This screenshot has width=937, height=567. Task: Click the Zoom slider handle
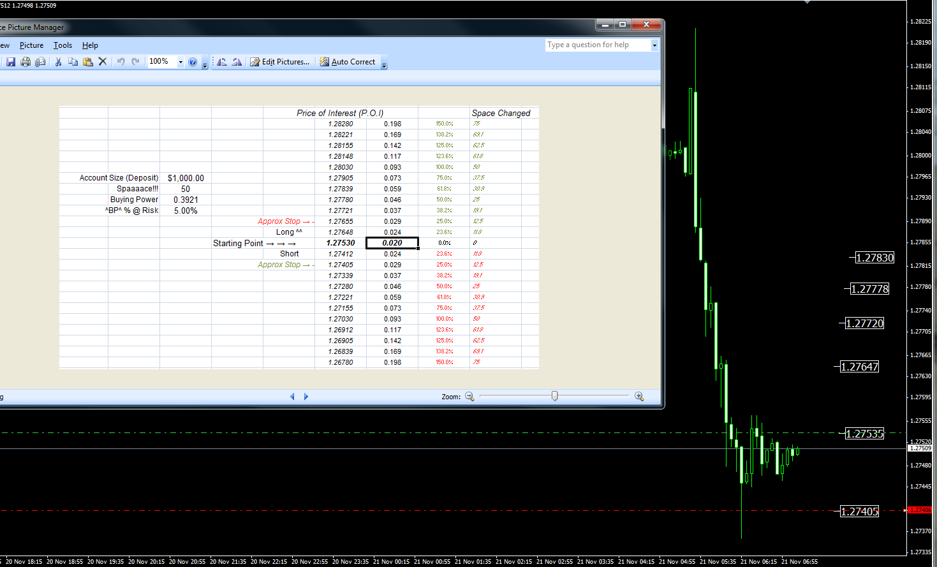[x=554, y=397]
